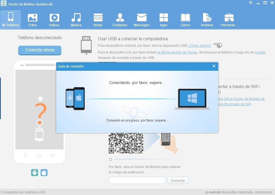Click the Android device detected status icon

[206, 192]
